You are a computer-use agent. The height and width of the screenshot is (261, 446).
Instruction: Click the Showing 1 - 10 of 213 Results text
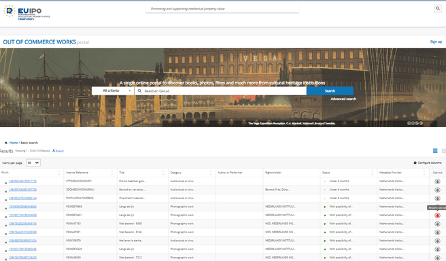(33, 151)
